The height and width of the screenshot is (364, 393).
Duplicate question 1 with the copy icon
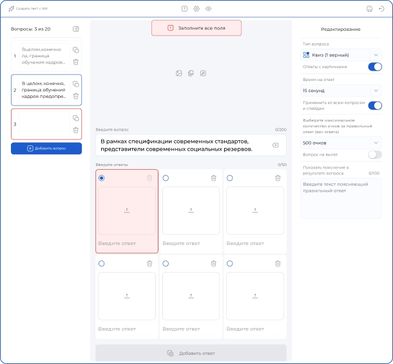click(x=75, y=50)
